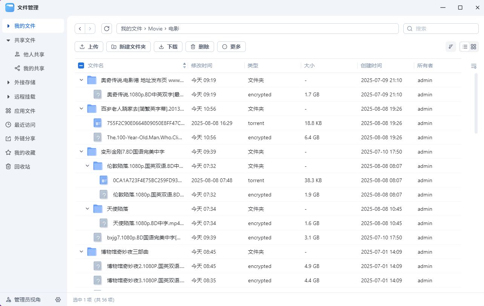This screenshot has height=306, width=484.
Task: Switch to 管理员视角 at bottom left
Action: pyautogui.click(x=23, y=300)
